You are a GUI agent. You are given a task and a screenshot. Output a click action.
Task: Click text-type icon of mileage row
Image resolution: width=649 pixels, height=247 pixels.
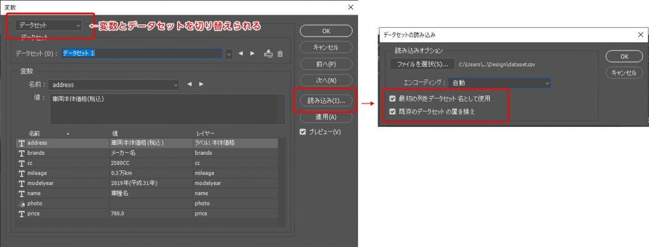[x=22, y=173]
